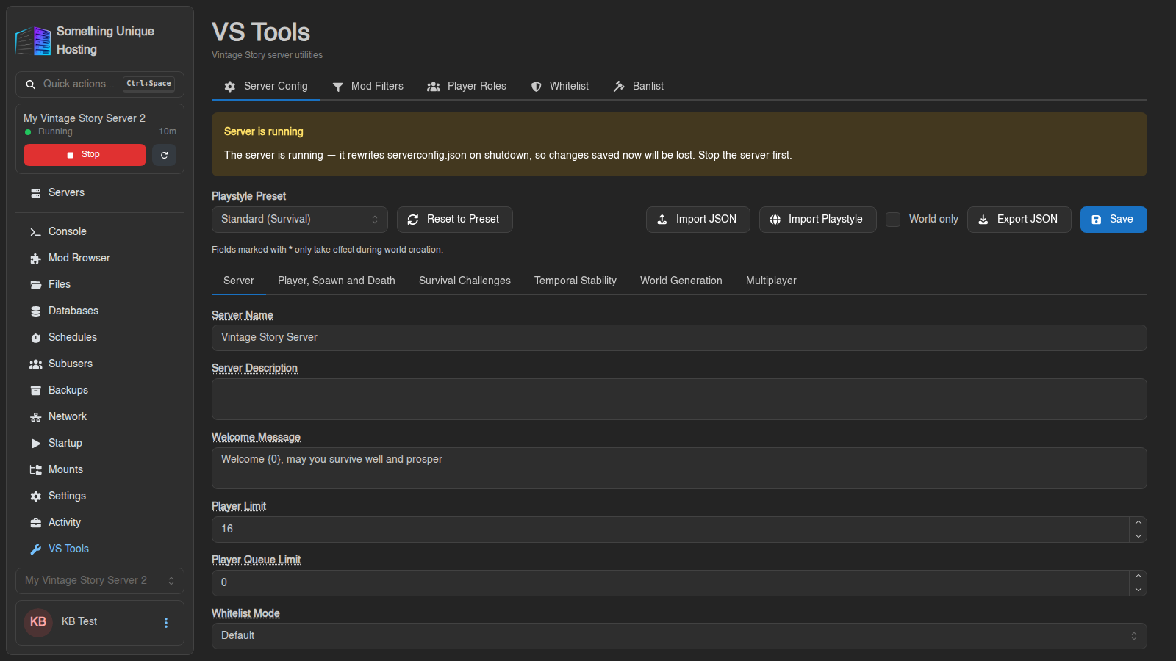Increase the Player Limit value
The height and width of the screenshot is (661, 1176).
tap(1138, 523)
